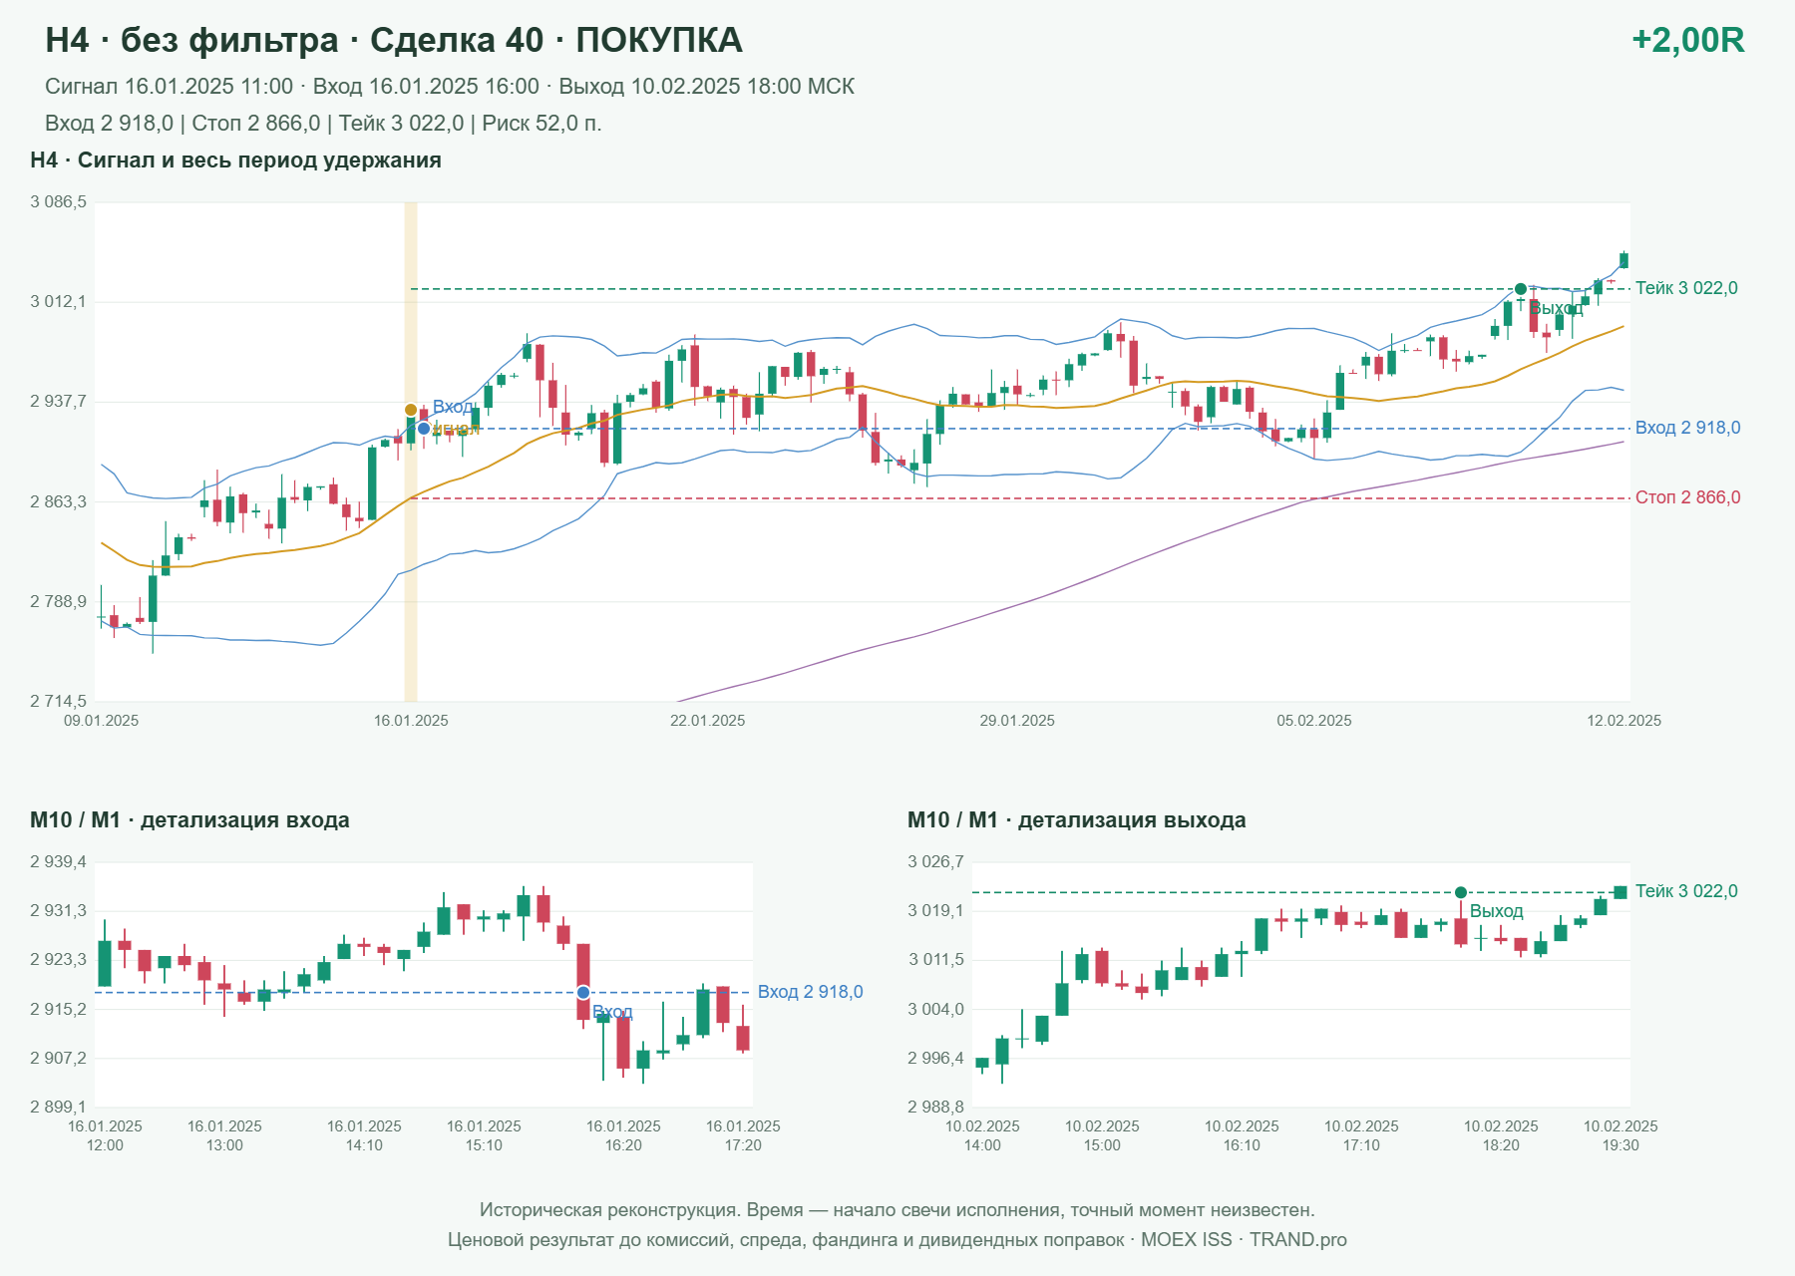Select the "Вход 2 918,0" label on H4 chart
This screenshot has width=1795, height=1276.
[x=1688, y=428]
